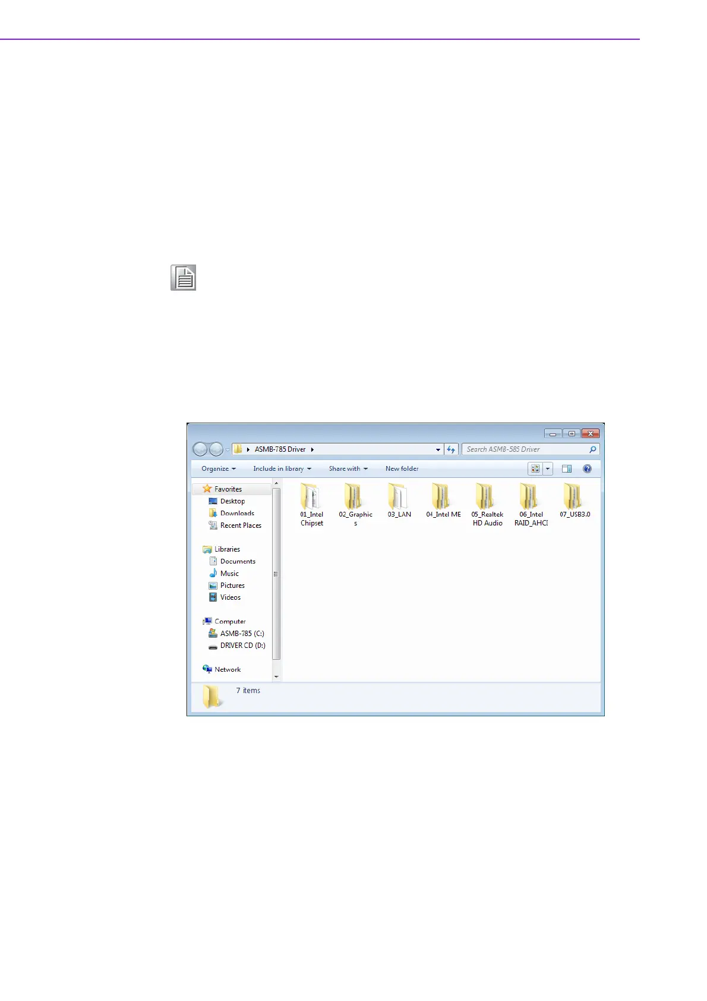This screenshot has width=707, height=1001.
Task: Click the navigation pane scroll down arrow
Action: 276,677
